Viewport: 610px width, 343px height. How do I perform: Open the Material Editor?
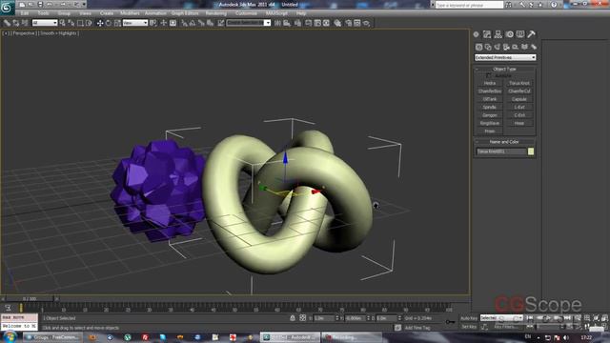pyautogui.click(x=336, y=23)
